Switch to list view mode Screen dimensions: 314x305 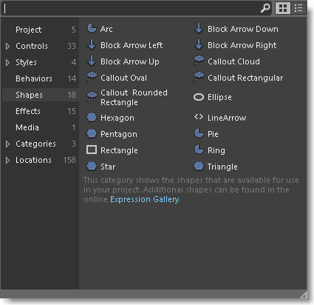298,8
